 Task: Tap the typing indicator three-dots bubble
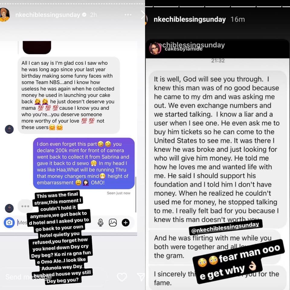point(25,206)
